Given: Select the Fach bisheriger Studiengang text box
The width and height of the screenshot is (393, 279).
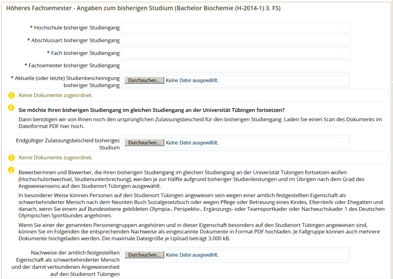Looking at the screenshot, I should (x=235, y=53).
